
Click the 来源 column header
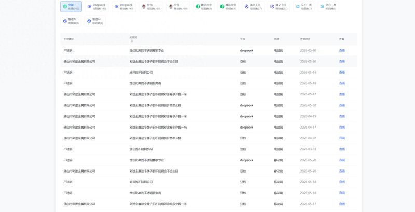pos(276,39)
